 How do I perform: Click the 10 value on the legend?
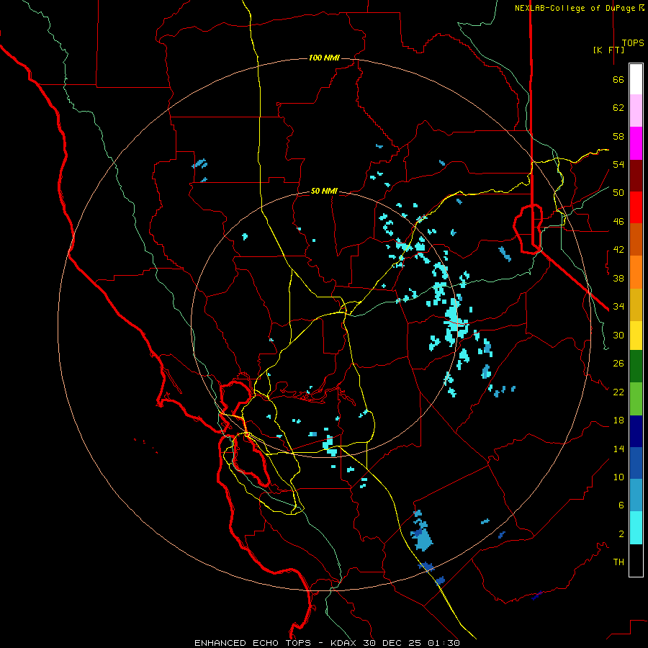[x=618, y=477]
